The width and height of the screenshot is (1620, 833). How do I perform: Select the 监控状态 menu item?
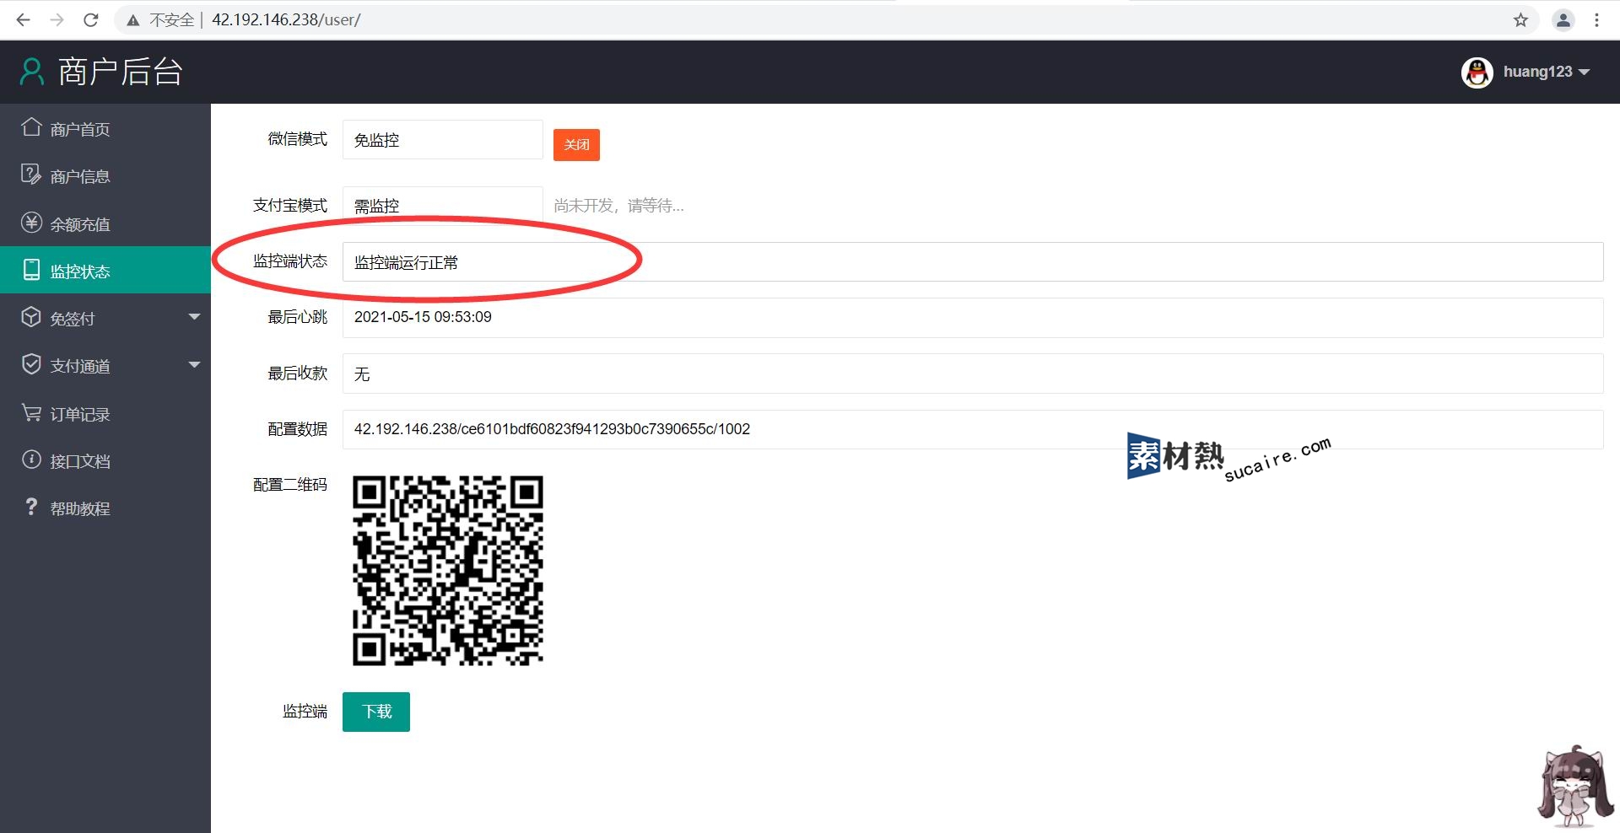click(x=105, y=270)
